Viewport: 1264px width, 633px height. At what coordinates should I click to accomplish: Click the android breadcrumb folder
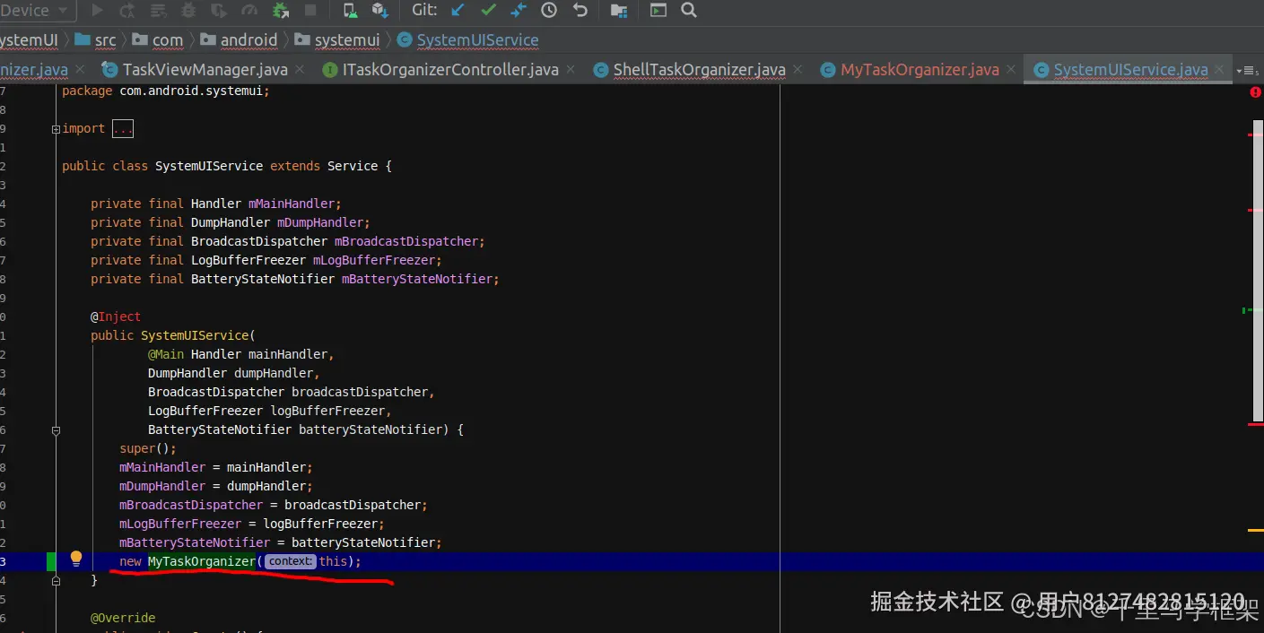[239, 40]
